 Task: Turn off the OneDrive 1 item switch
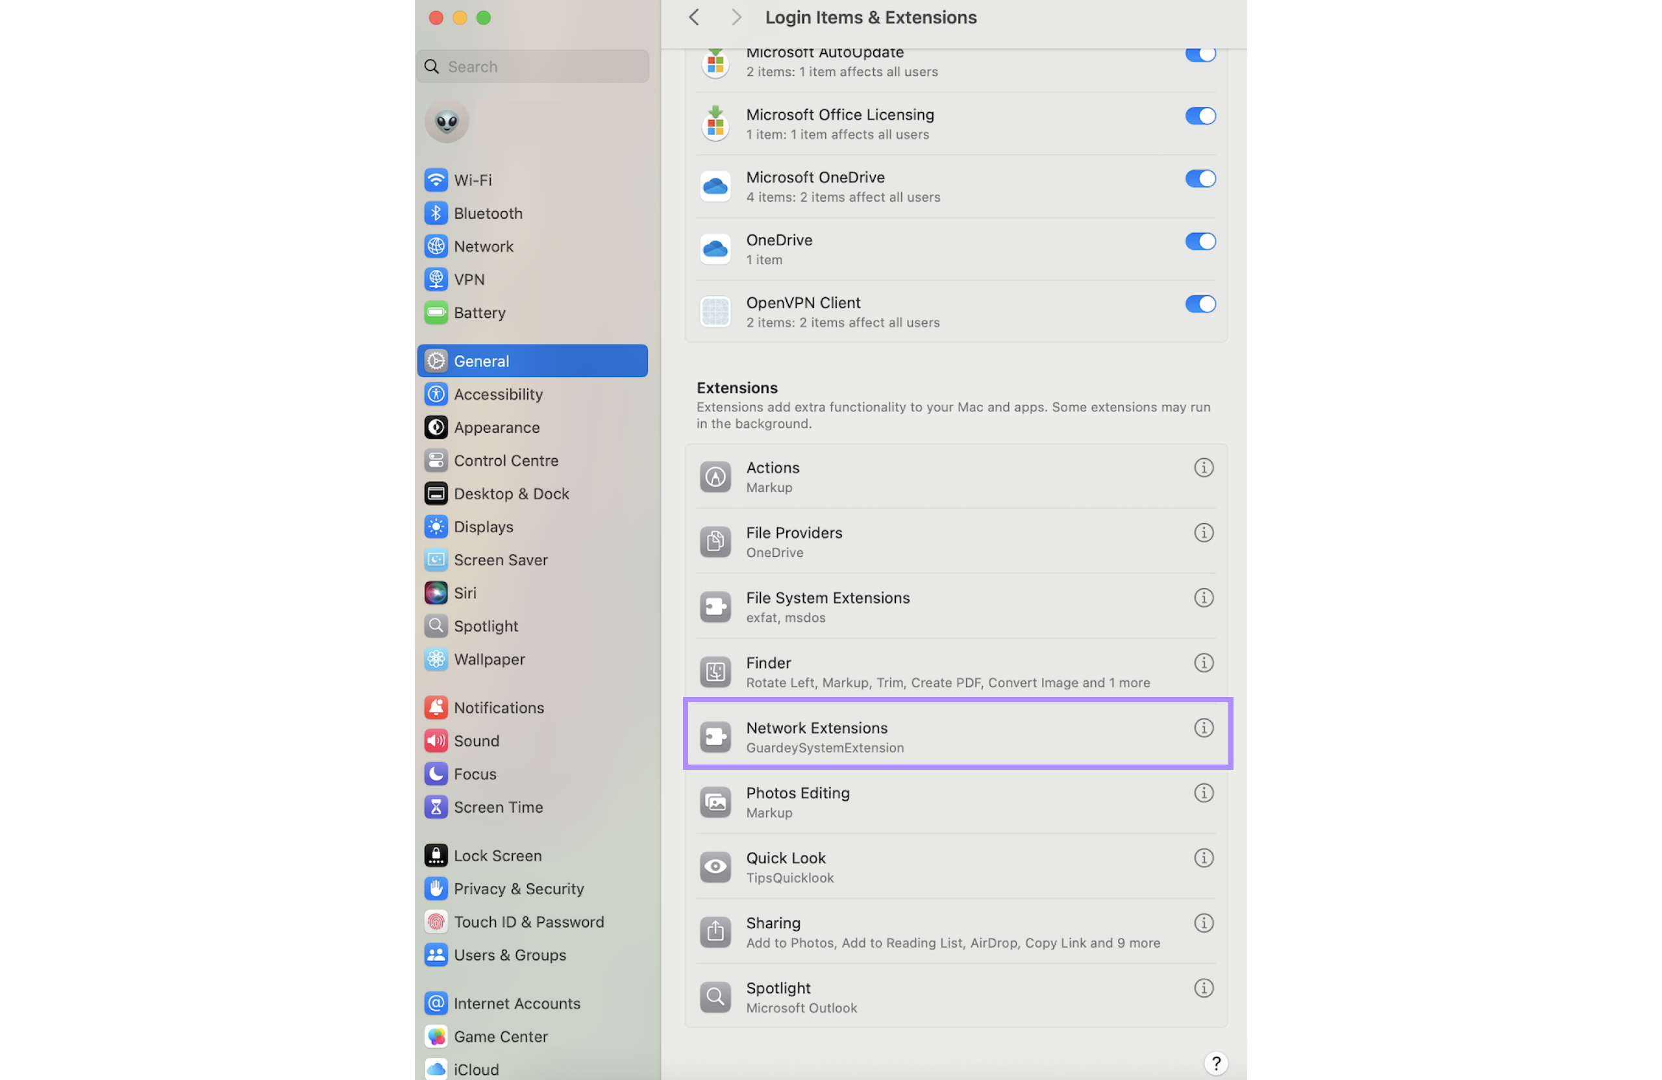click(1200, 241)
